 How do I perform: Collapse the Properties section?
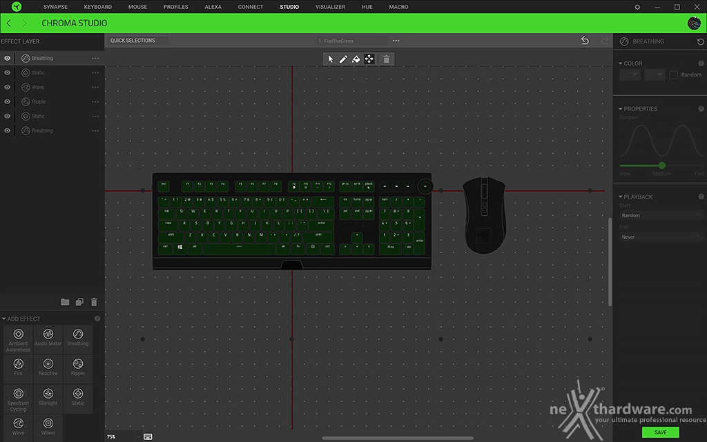pyautogui.click(x=621, y=109)
